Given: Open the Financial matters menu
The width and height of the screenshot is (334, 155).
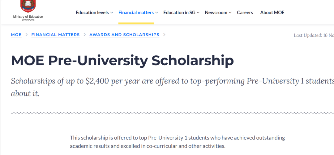Looking at the screenshot, I should click(x=136, y=13).
